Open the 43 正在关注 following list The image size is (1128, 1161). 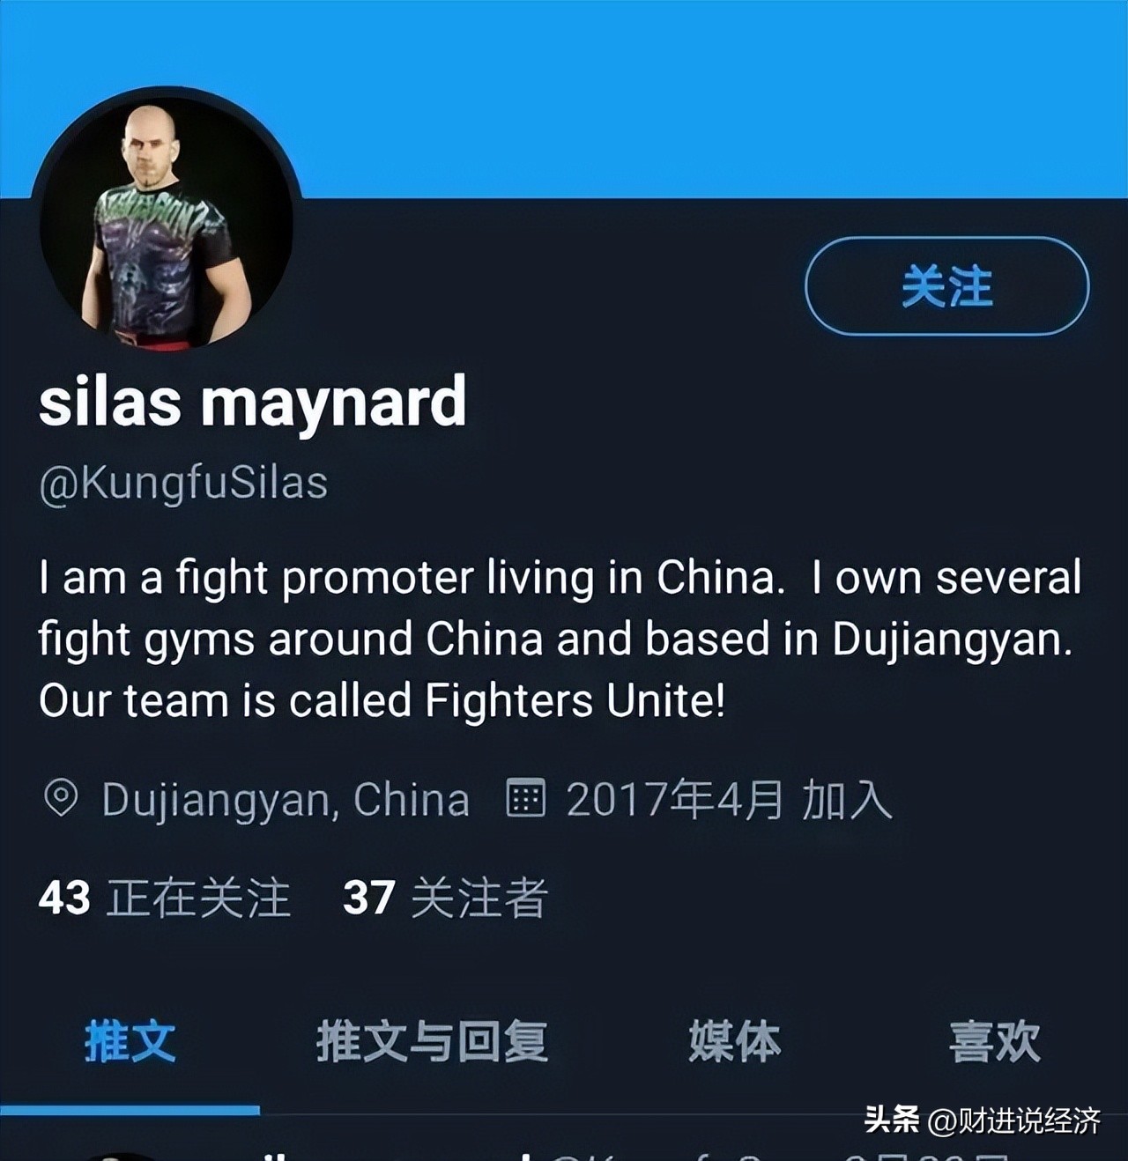tap(165, 898)
